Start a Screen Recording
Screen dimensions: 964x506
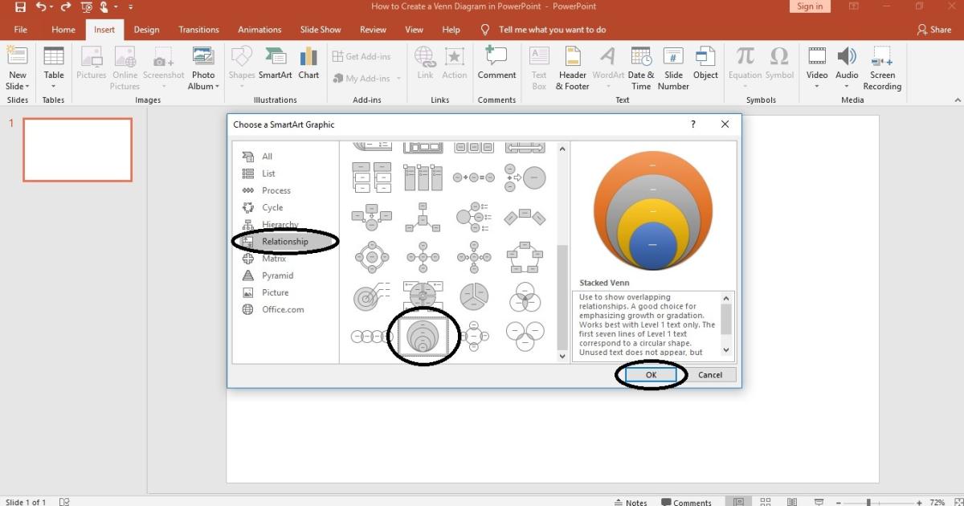point(882,68)
